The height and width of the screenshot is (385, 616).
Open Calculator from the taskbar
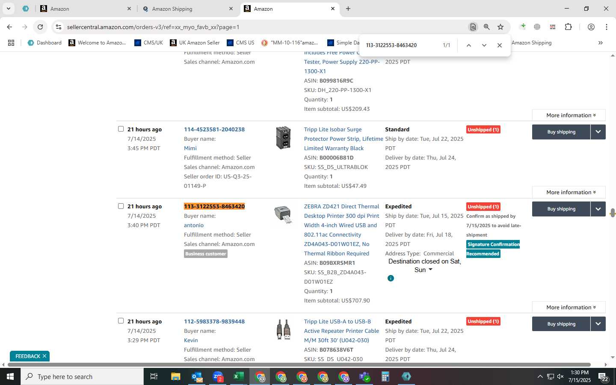pos(385,376)
